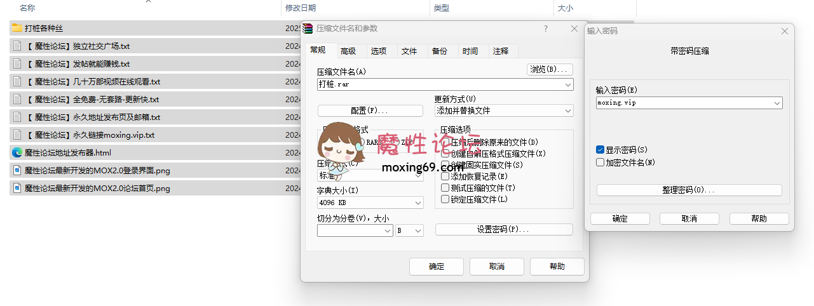Click 帮助 in the 输入密码 dialog

click(x=759, y=218)
